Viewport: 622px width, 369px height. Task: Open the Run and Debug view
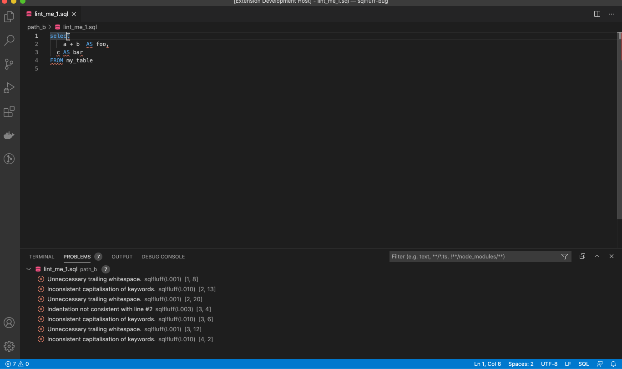click(9, 88)
